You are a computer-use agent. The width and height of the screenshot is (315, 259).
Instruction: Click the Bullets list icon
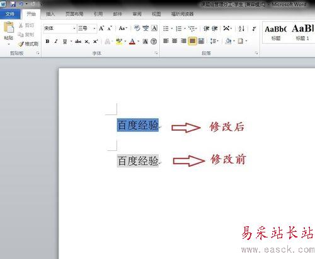pyautogui.click(x=166, y=28)
